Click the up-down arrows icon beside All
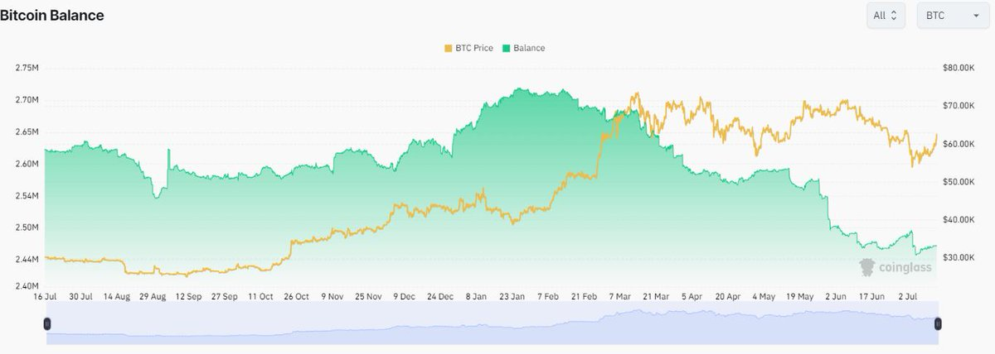This screenshot has height=354, width=995. pos(894,17)
